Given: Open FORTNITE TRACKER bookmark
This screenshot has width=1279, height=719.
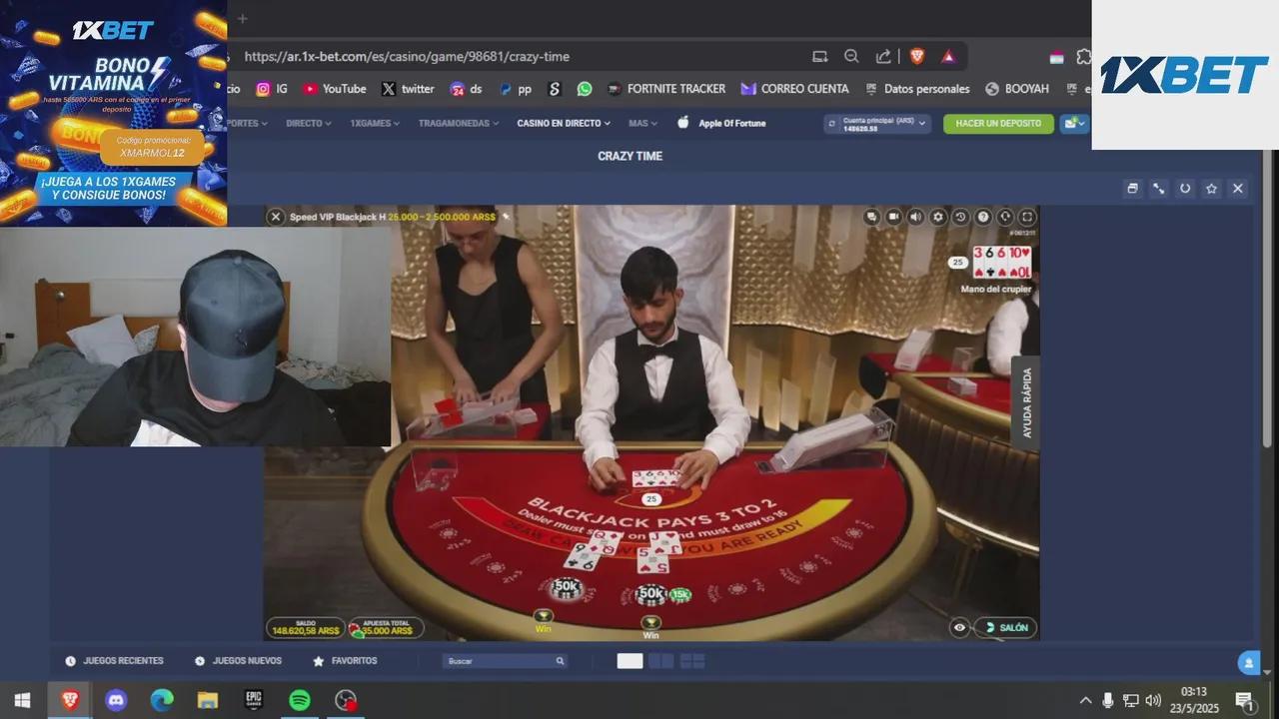Looking at the screenshot, I should [666, 89].
